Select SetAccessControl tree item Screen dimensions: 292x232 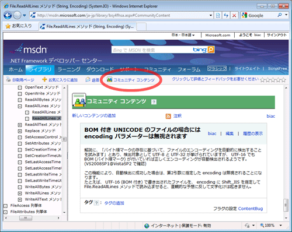coord(43,137)
